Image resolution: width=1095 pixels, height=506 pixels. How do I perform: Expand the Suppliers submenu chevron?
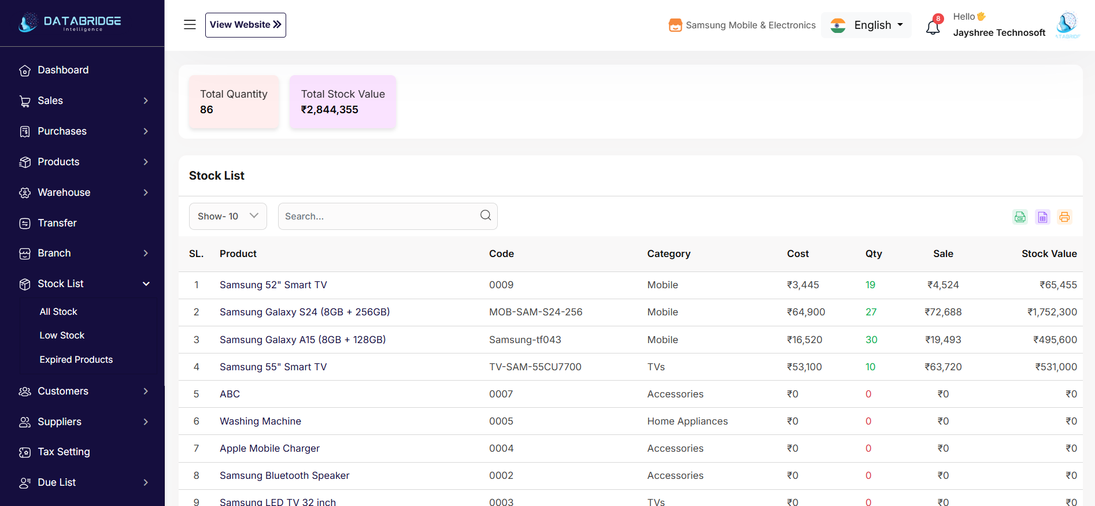(146, 422)
